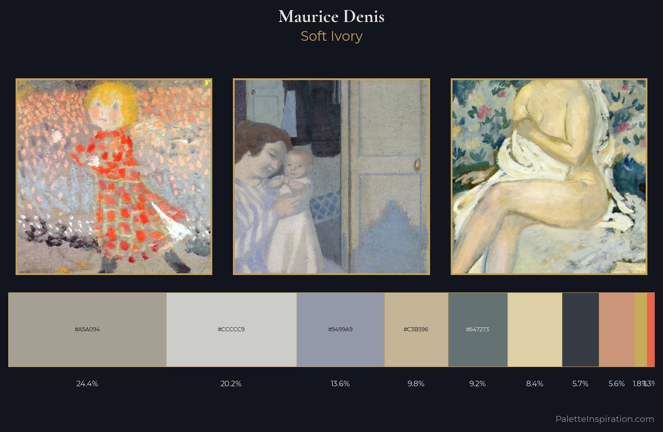Viewport: 663px width, 432px height.
Task: Click the Maurice Denis title
Action: click(331, 16)
